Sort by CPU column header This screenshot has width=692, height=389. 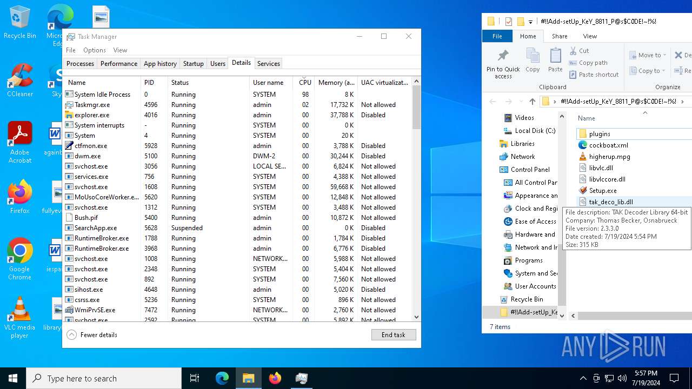305,82
